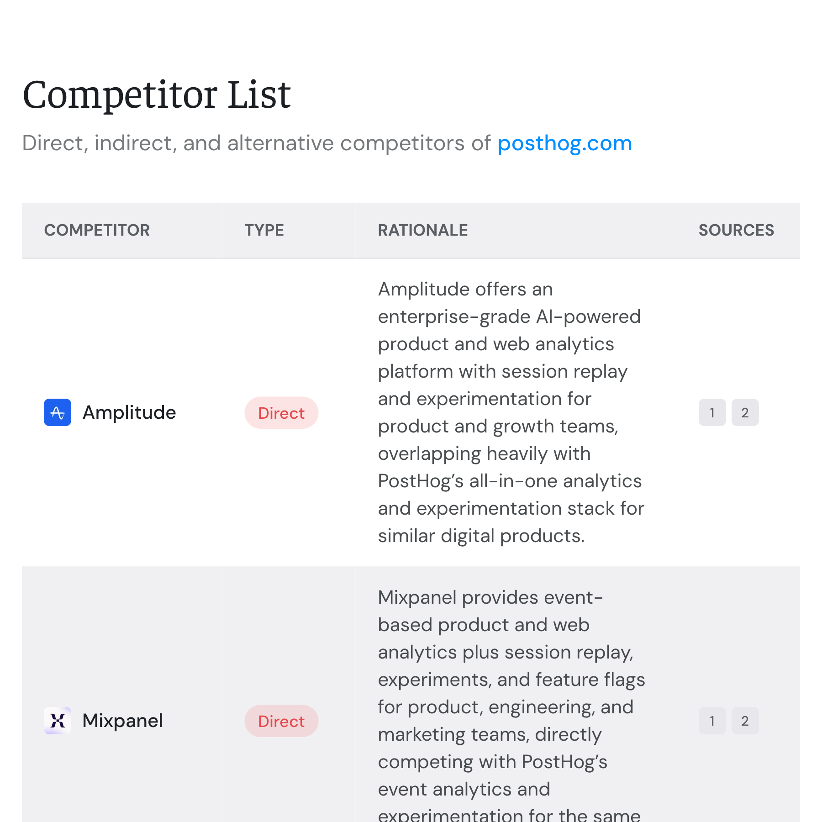Open source citation 1 for Mixpanel
The height and width of the screenshot is (822, 822).
pos(712,721)
